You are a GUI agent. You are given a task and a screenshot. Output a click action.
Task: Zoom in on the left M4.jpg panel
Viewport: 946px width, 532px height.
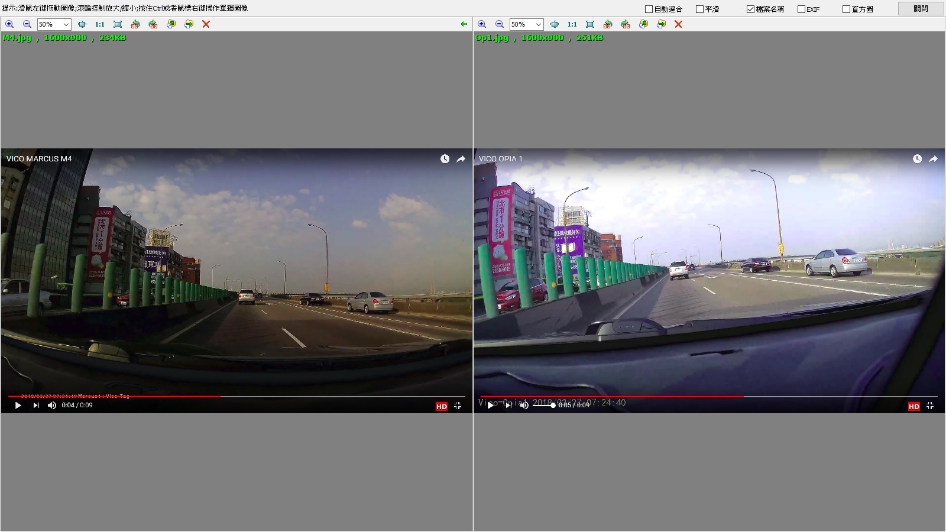9,24
